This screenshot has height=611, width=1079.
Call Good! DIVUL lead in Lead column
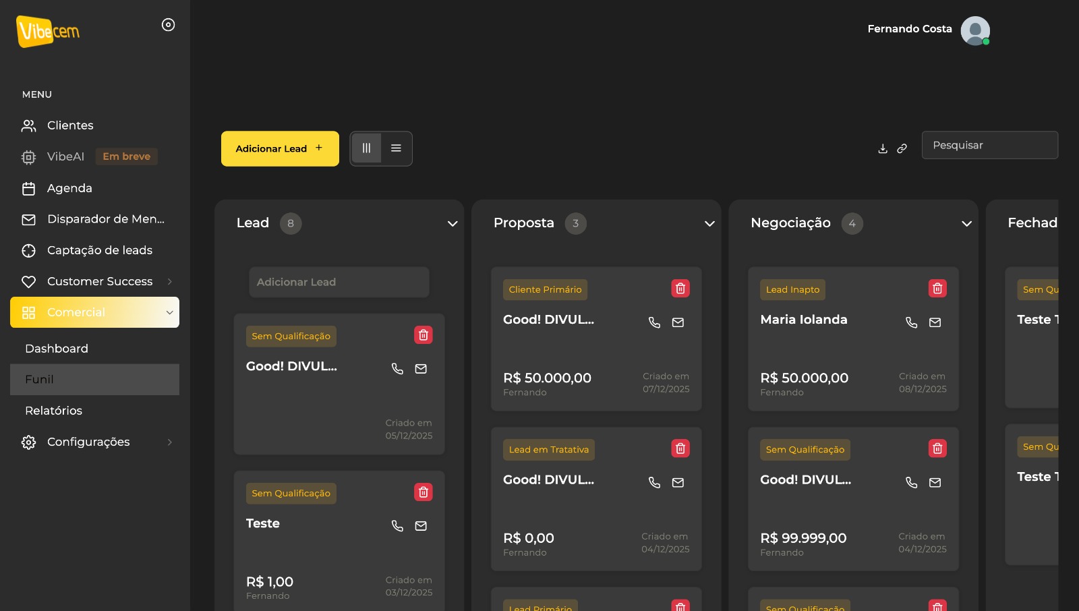point(397,369)
